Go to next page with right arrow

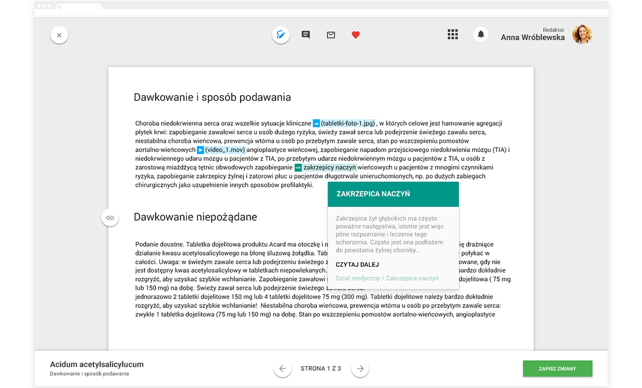360,368
